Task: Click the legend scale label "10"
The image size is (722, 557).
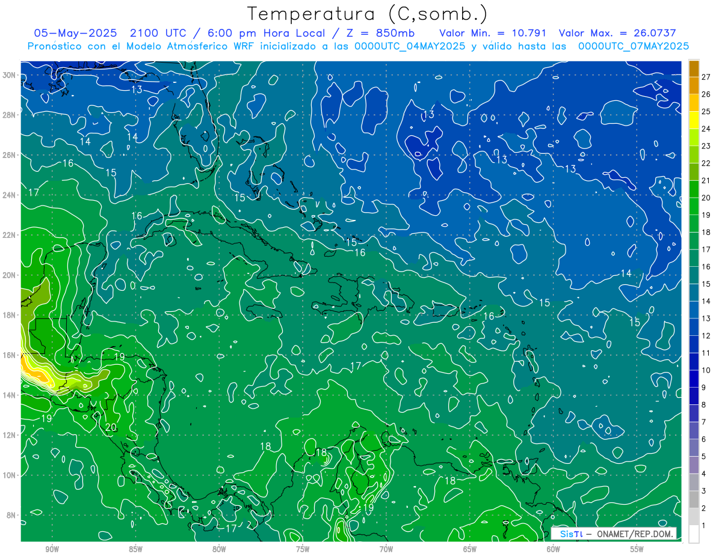Action: point(706,370)
